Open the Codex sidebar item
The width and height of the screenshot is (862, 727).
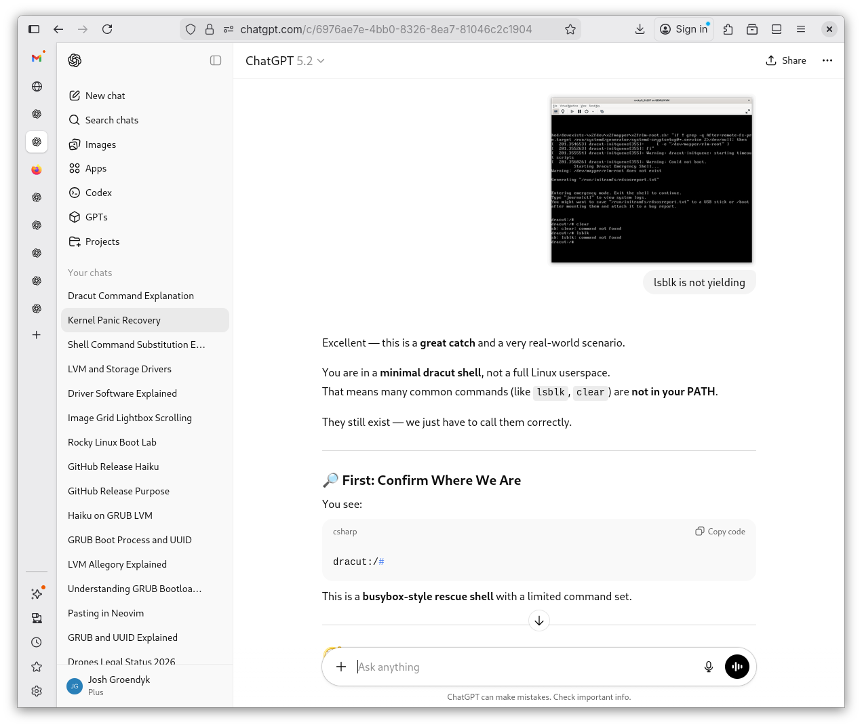pyautogui.click(x=98, y=193)
